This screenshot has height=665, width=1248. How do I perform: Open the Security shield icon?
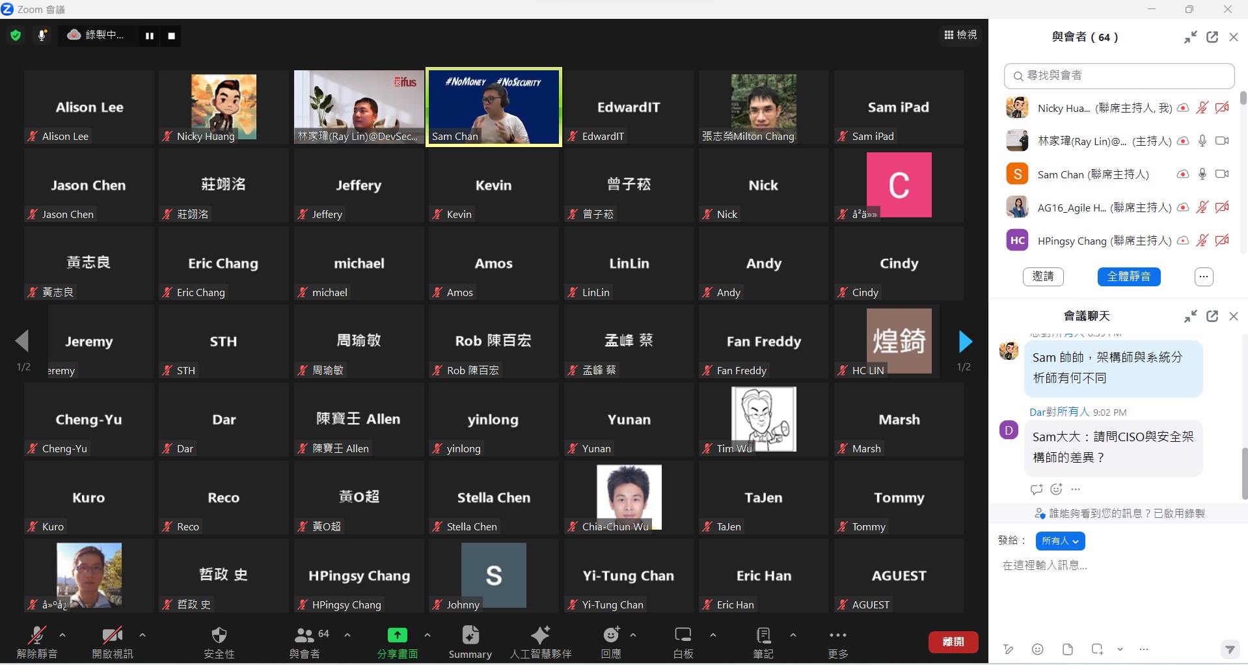pos(219,635)
